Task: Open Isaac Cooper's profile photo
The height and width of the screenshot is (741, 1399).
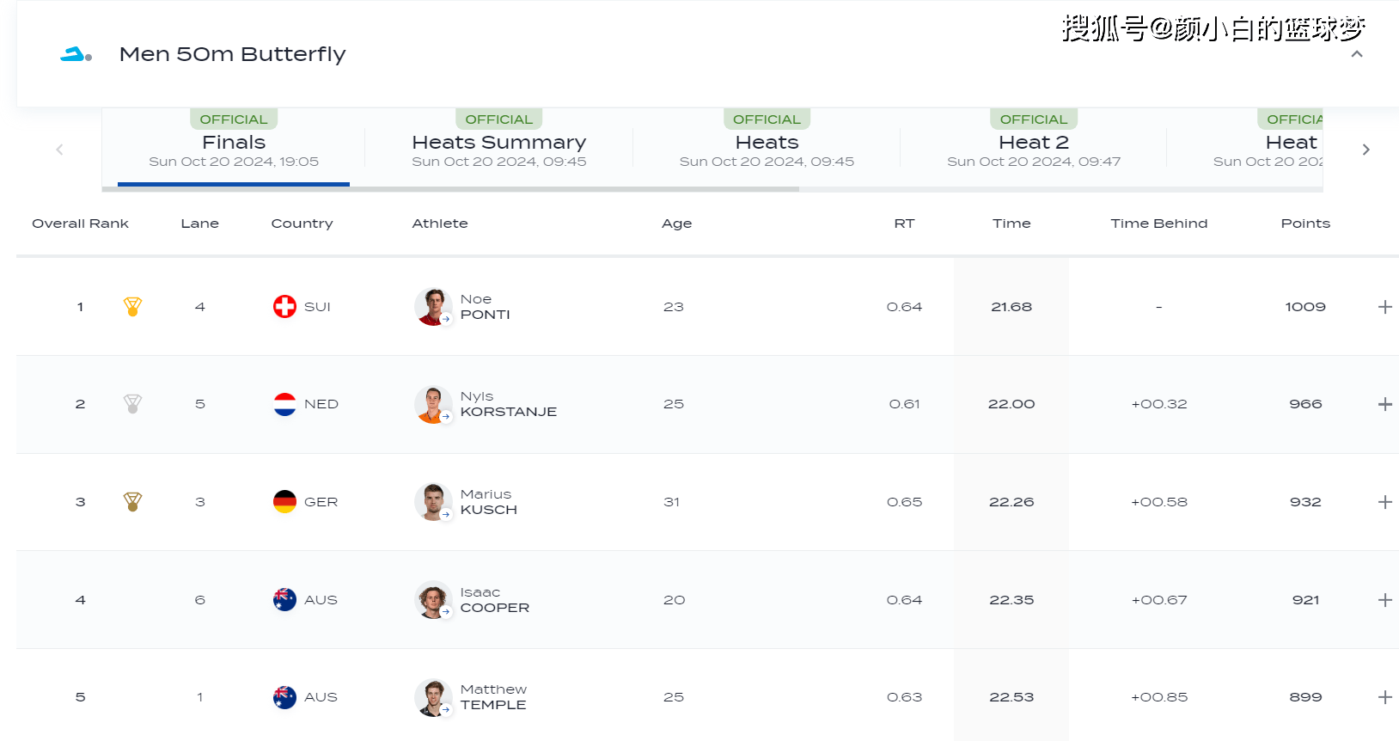Action: [433, 600]
